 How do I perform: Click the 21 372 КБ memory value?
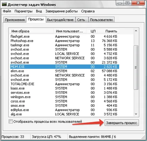109,62
